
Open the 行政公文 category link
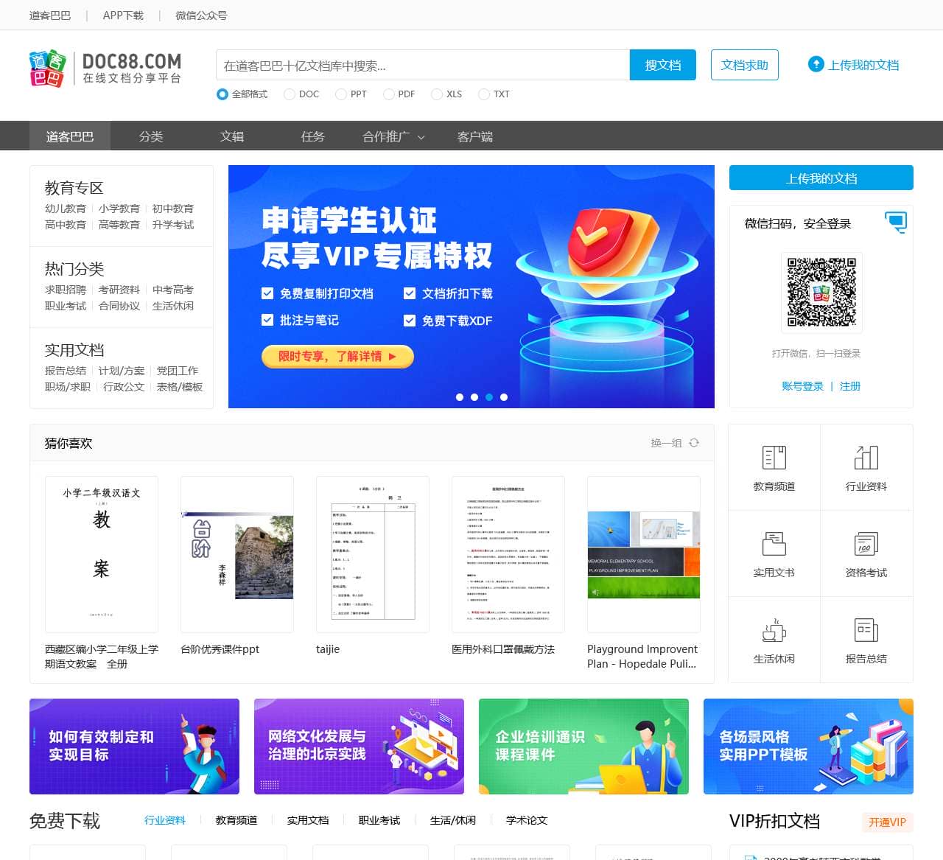(x=124, y=387)
